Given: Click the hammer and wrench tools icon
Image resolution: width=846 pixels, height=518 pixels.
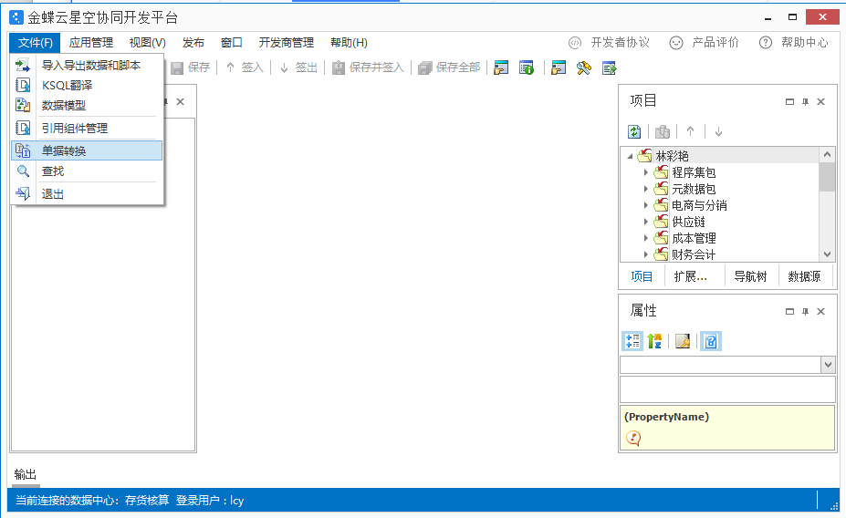Looking at the screenshot, I should point(584,67).
